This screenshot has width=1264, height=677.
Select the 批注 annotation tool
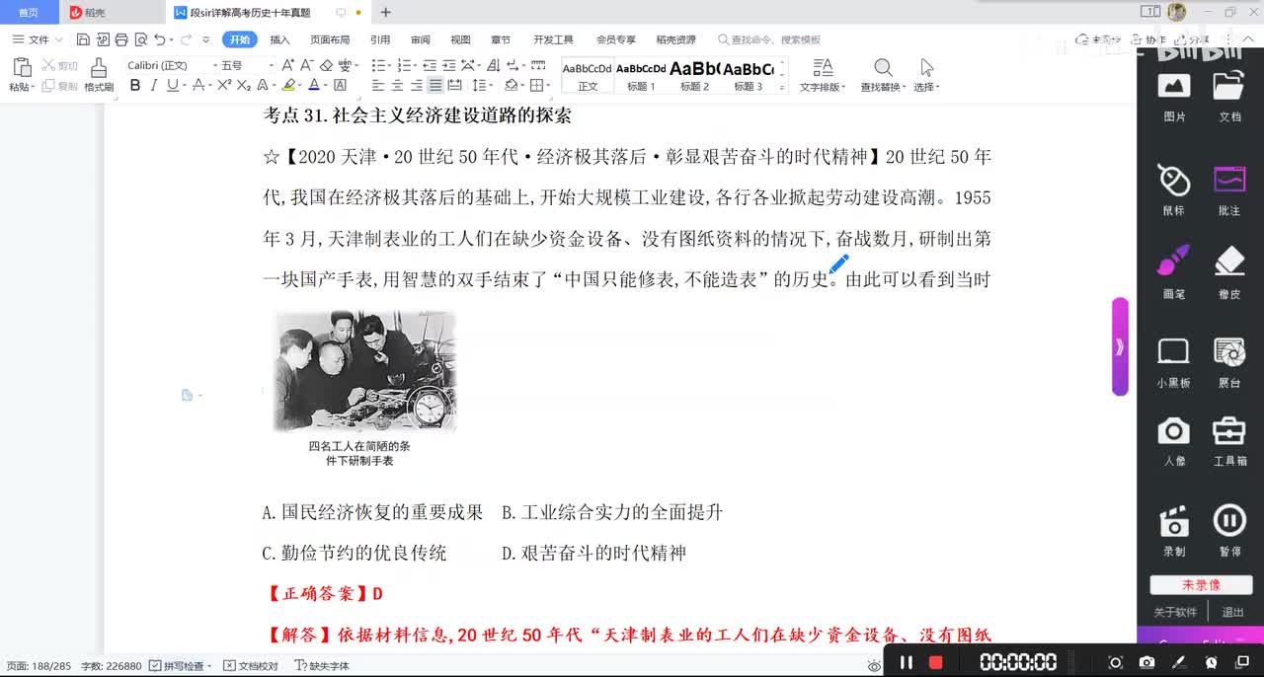click(x=1229, y=189)
